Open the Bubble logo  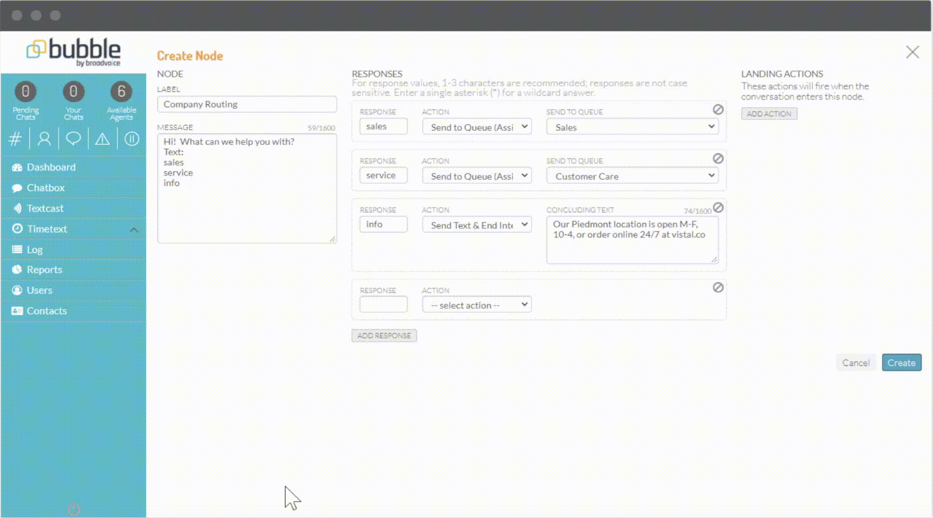click(x=73, y=51)
